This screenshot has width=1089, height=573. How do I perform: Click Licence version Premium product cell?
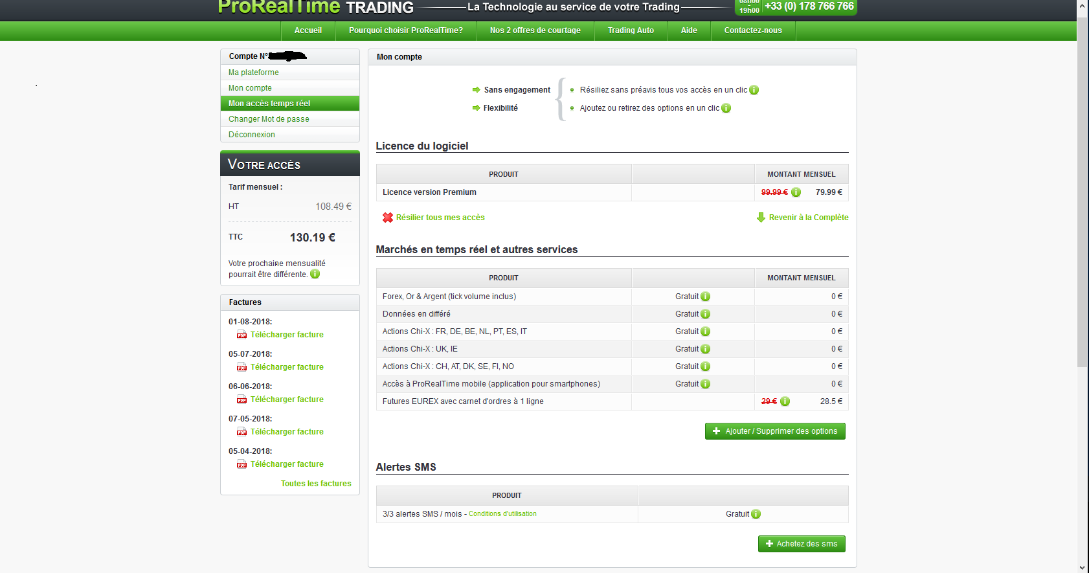504,192
